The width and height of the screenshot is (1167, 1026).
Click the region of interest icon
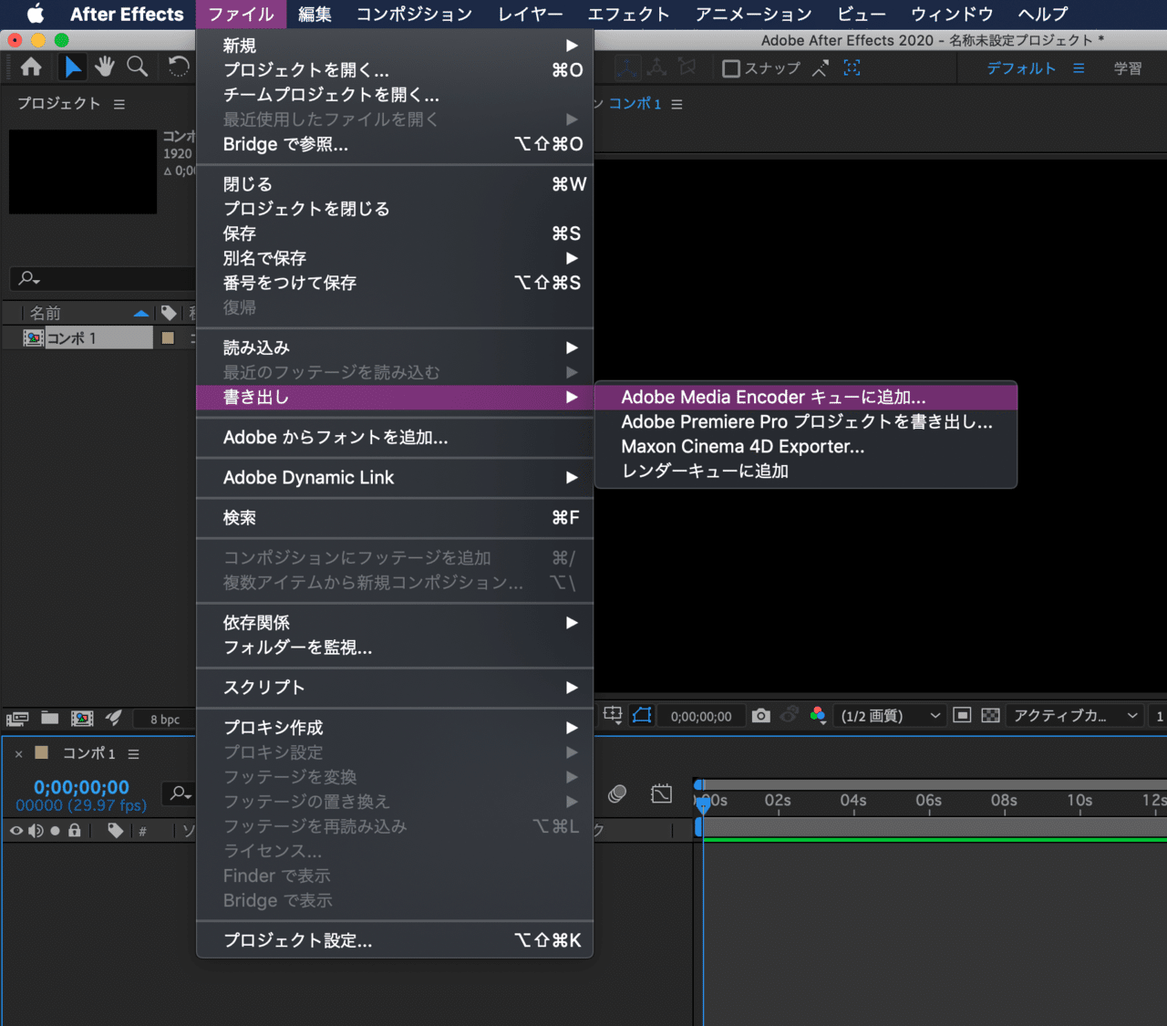(613, 715)
